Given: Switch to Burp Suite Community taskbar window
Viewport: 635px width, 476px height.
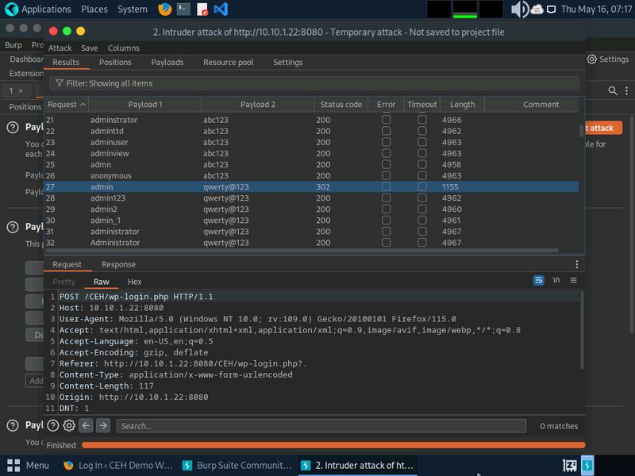Looking at the screenshot, I should [x=237, y=465].
